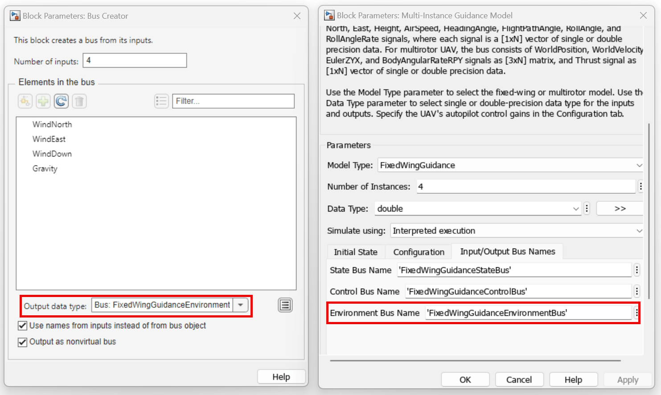The height and width of the screenshot is (395, 661).
Task: Open the Model Type dropdown
Action: [640, 165]
